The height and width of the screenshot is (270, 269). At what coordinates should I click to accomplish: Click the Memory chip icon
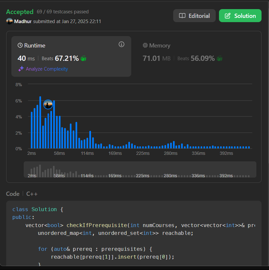coord(145,45)
